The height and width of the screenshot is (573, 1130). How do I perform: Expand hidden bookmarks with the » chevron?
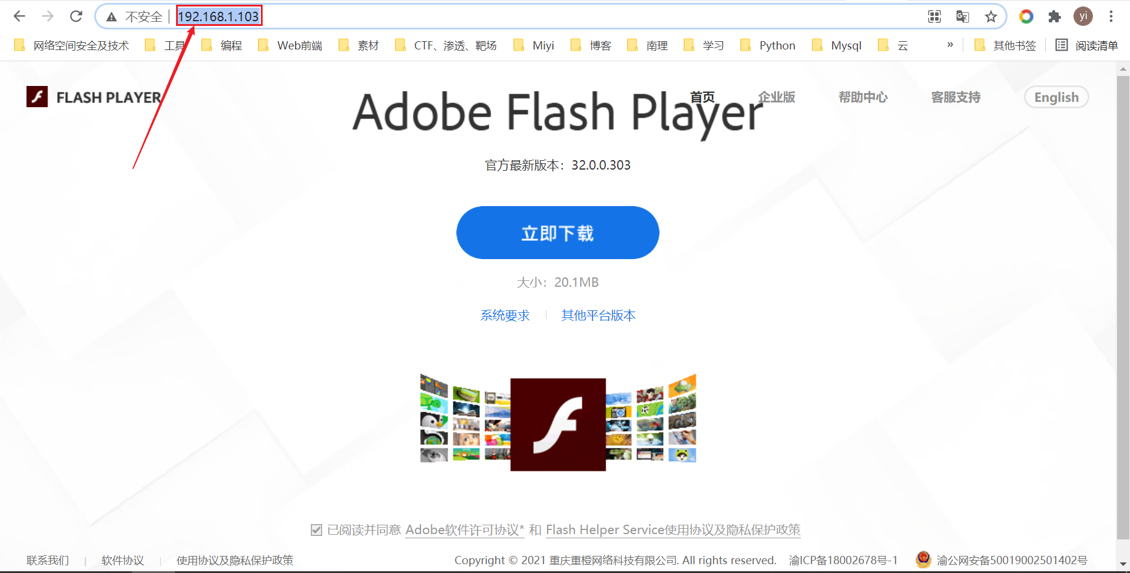tap(950, 45)
